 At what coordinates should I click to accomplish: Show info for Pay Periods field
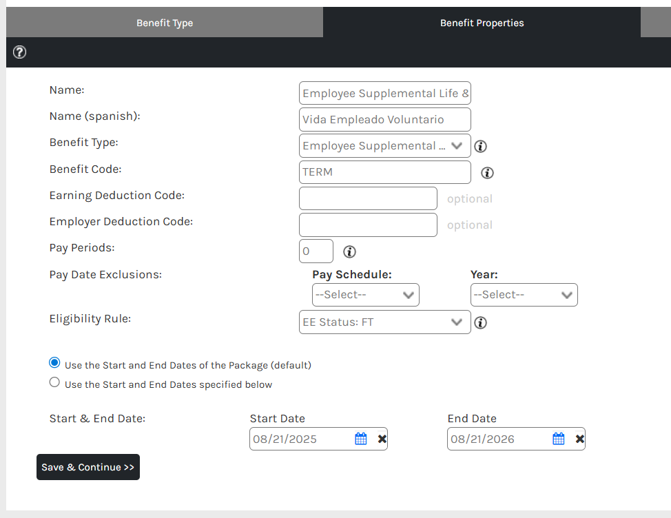click(349, 251)
